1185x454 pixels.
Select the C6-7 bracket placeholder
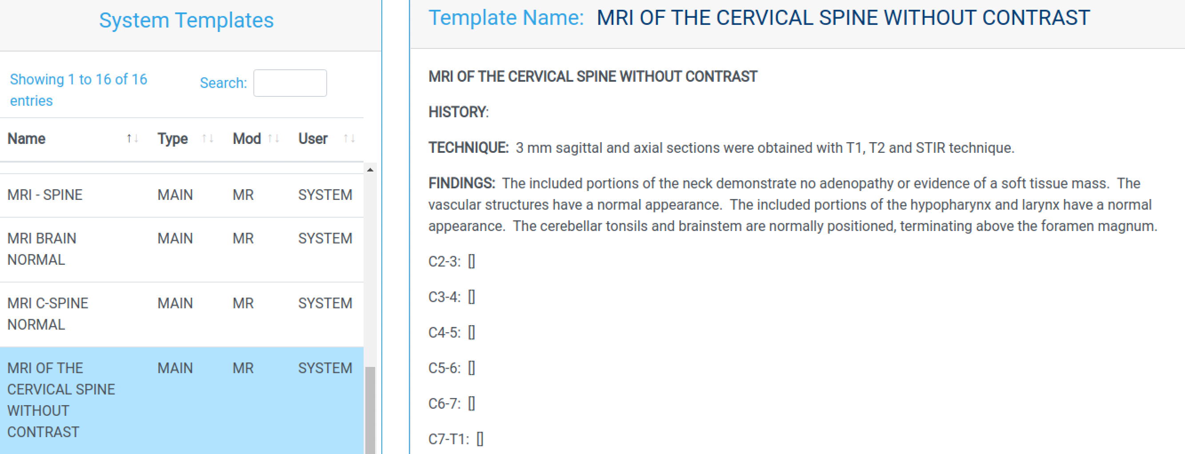(x=472, y=403)
